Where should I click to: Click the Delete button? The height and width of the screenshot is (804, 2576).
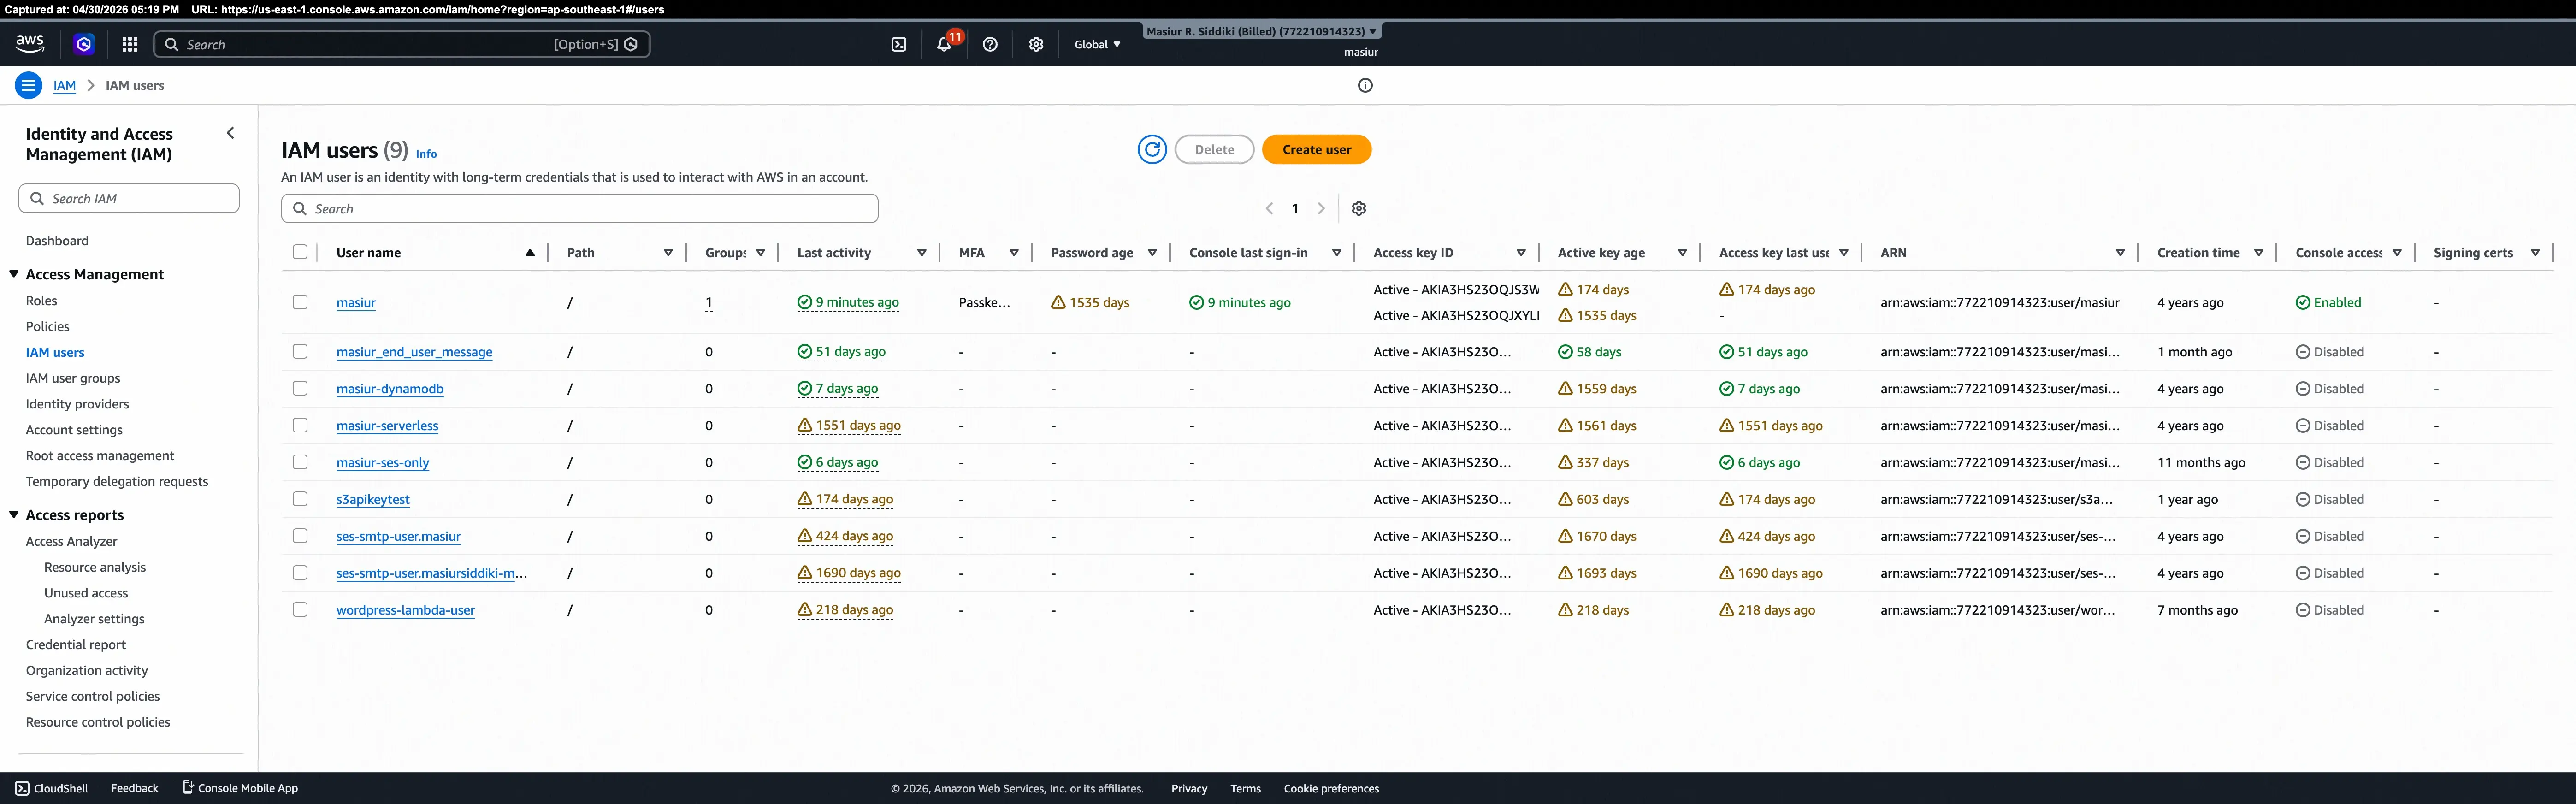tap(1214, 149)
